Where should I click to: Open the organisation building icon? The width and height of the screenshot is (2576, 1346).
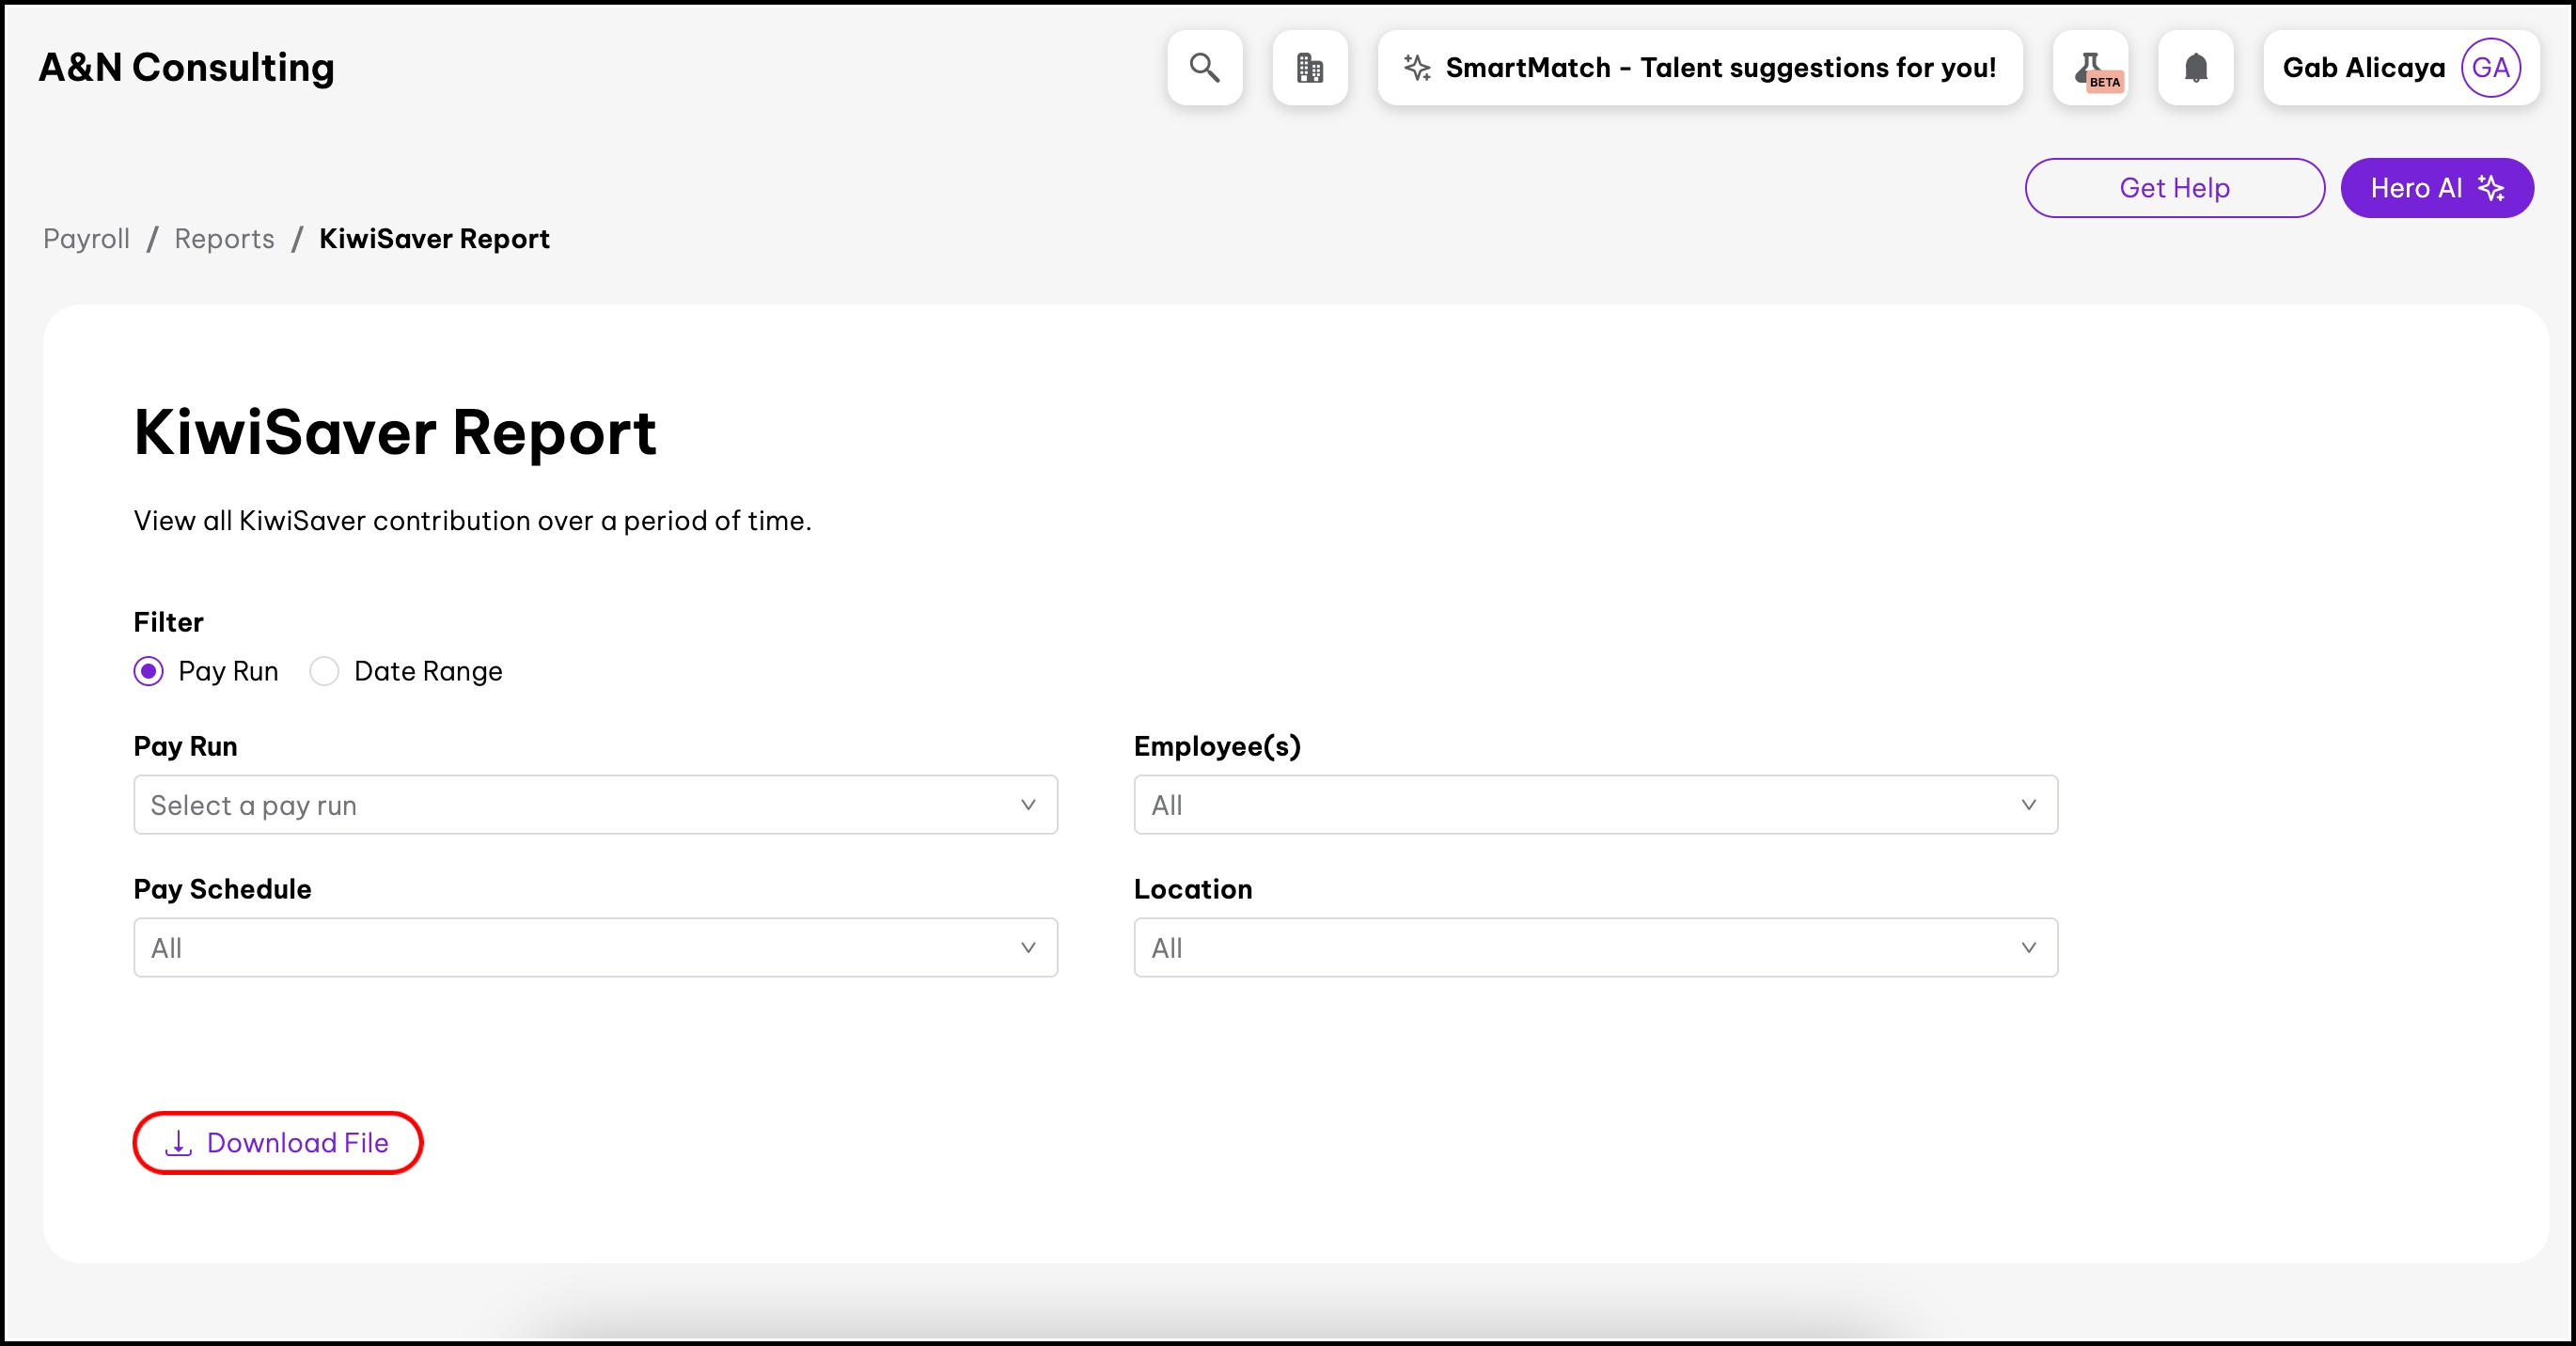pos(1310,67)
